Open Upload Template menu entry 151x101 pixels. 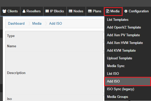tap(119, 58)
